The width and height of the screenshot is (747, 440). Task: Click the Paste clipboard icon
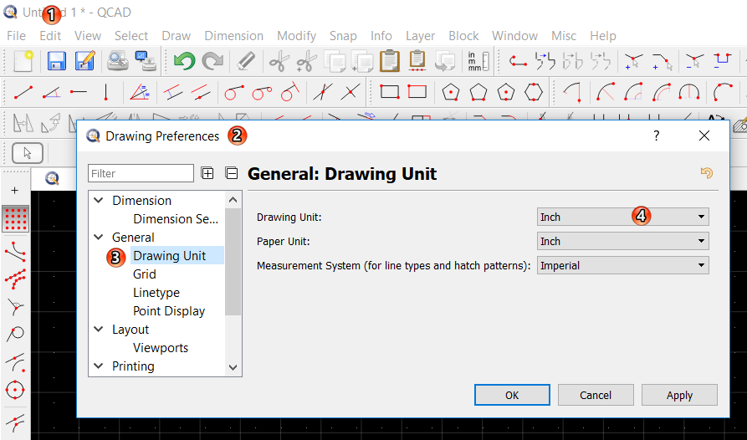(x=389, y=61)
